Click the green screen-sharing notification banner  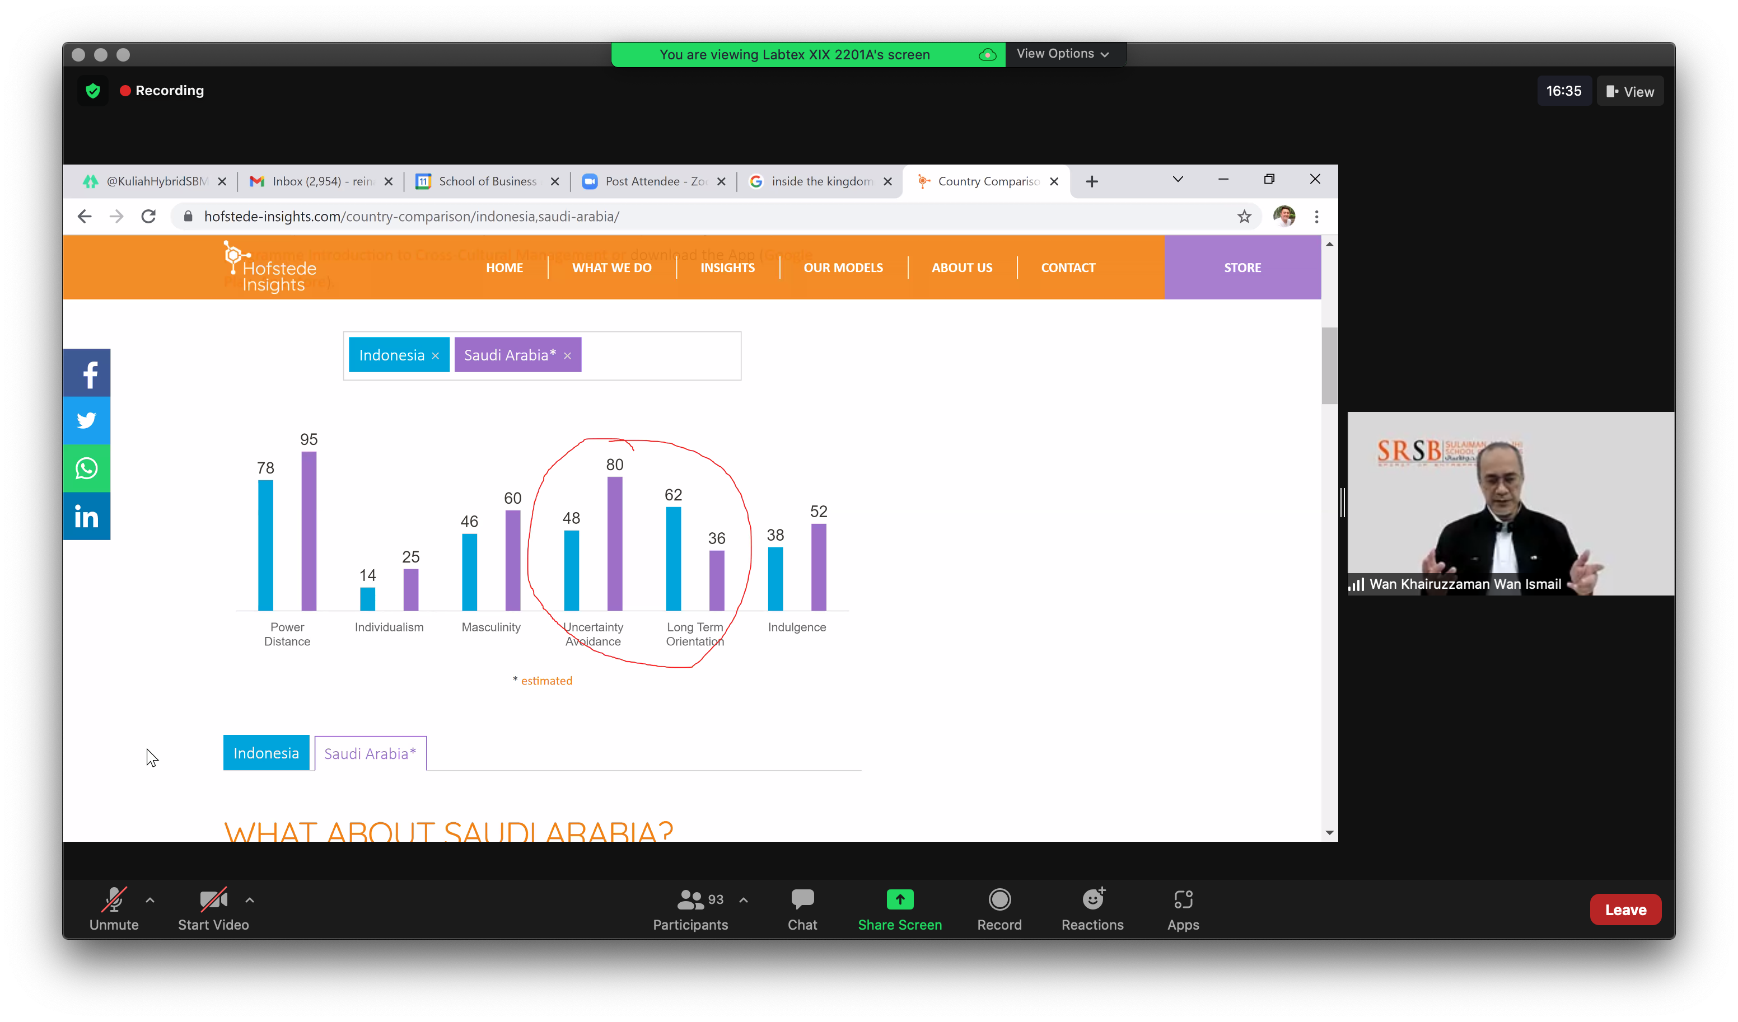807,54
